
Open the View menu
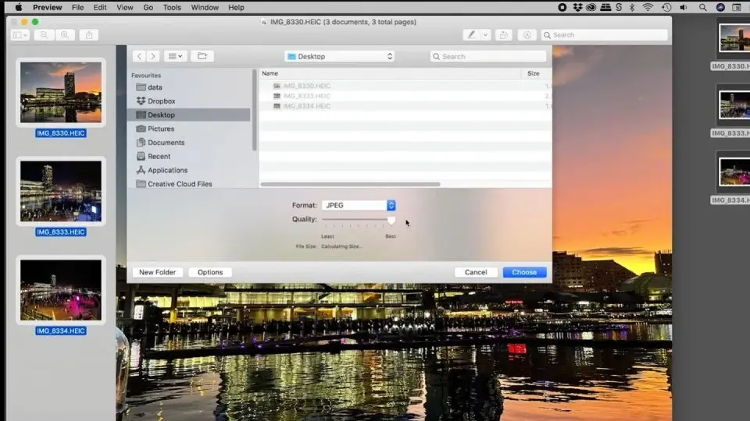point(125,7)
